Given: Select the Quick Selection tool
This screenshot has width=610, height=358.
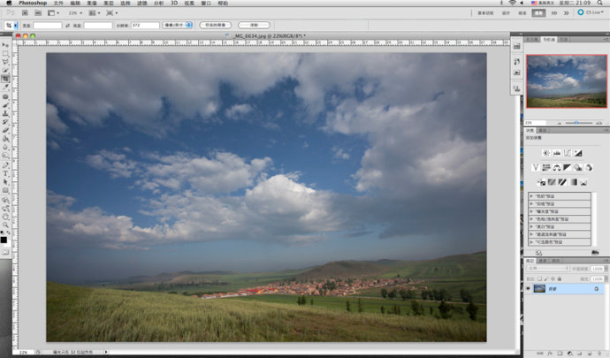Looking at the screenshot, I should [x=5, y=70].
